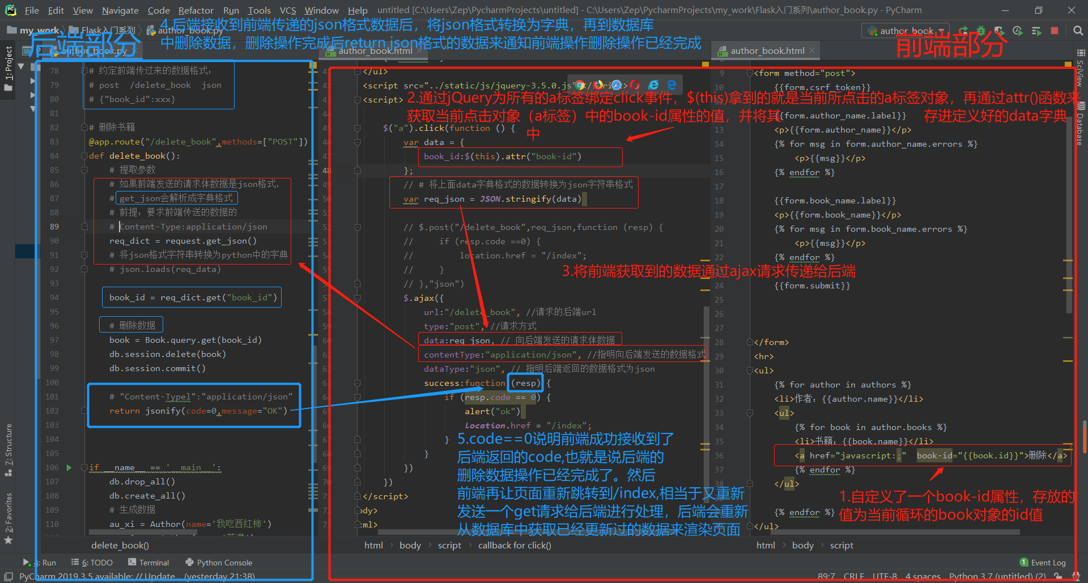This screenshot has height=583, width=1088.
Task: Click the my_work breadcrumb in navigation bar
Action: click(x=33, y=30)
